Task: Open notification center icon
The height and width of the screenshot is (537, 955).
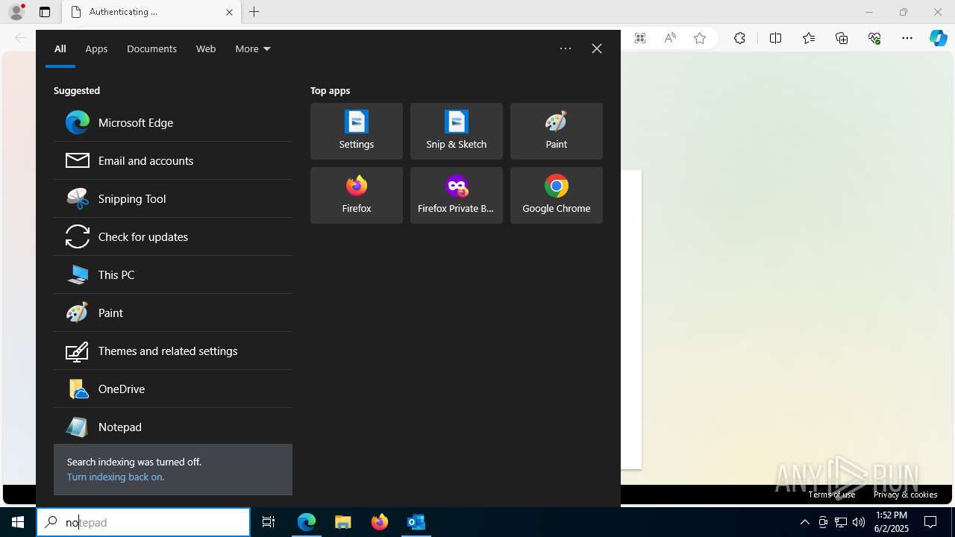Action: [x=930, y=522]
